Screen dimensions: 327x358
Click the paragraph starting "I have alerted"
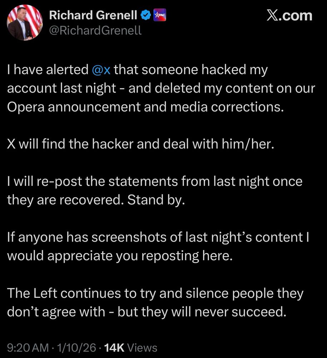point(161,88)
